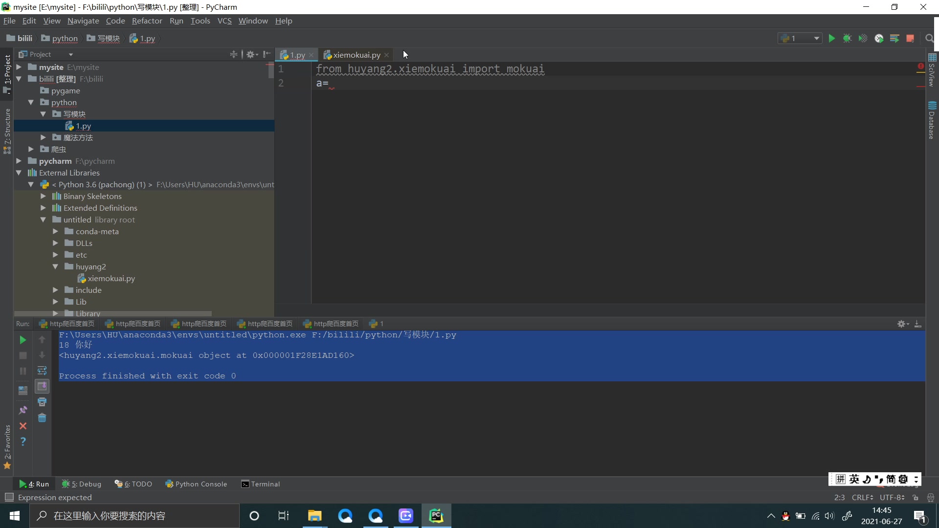Click the green Run button in main toolbar
This screenshot has height=528, width=939.
[x=832, y=38]
